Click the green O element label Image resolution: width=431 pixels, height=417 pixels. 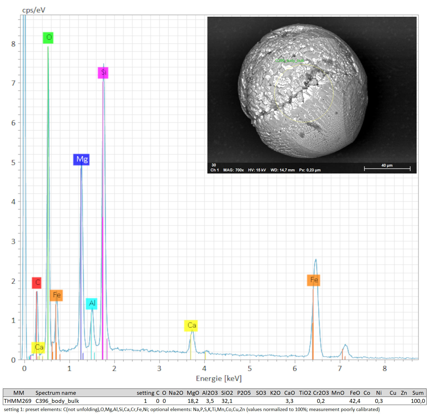(x=48, y=38)
